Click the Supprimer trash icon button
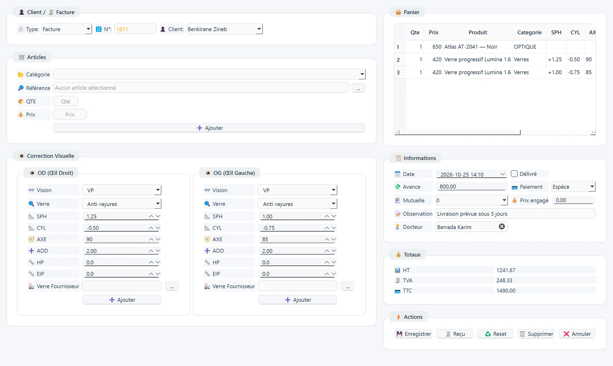The width and height of the screenshot is (613, 366). pos(536,334)
